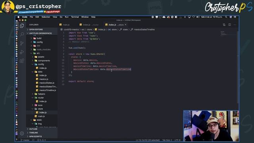Click the master branch status item

(x=25, y=140)
